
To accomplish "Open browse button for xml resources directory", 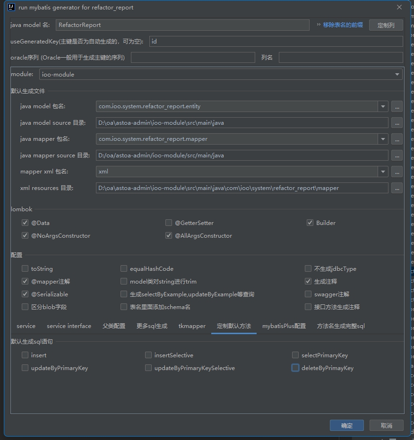I will pos(397,188).
